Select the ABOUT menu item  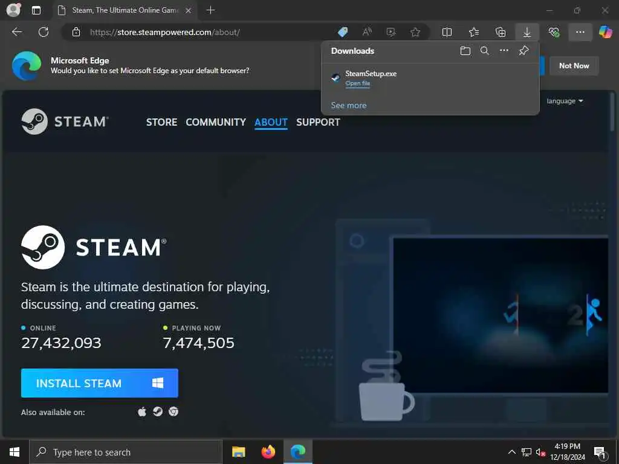(x=271, y=122)
